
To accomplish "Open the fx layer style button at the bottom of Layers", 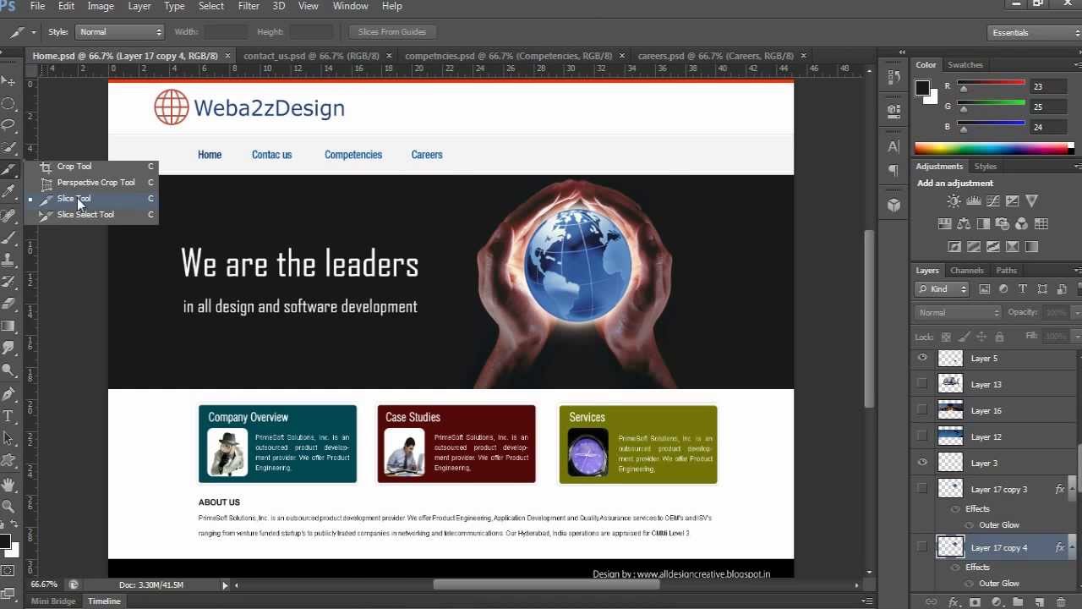I will point(954,602).
